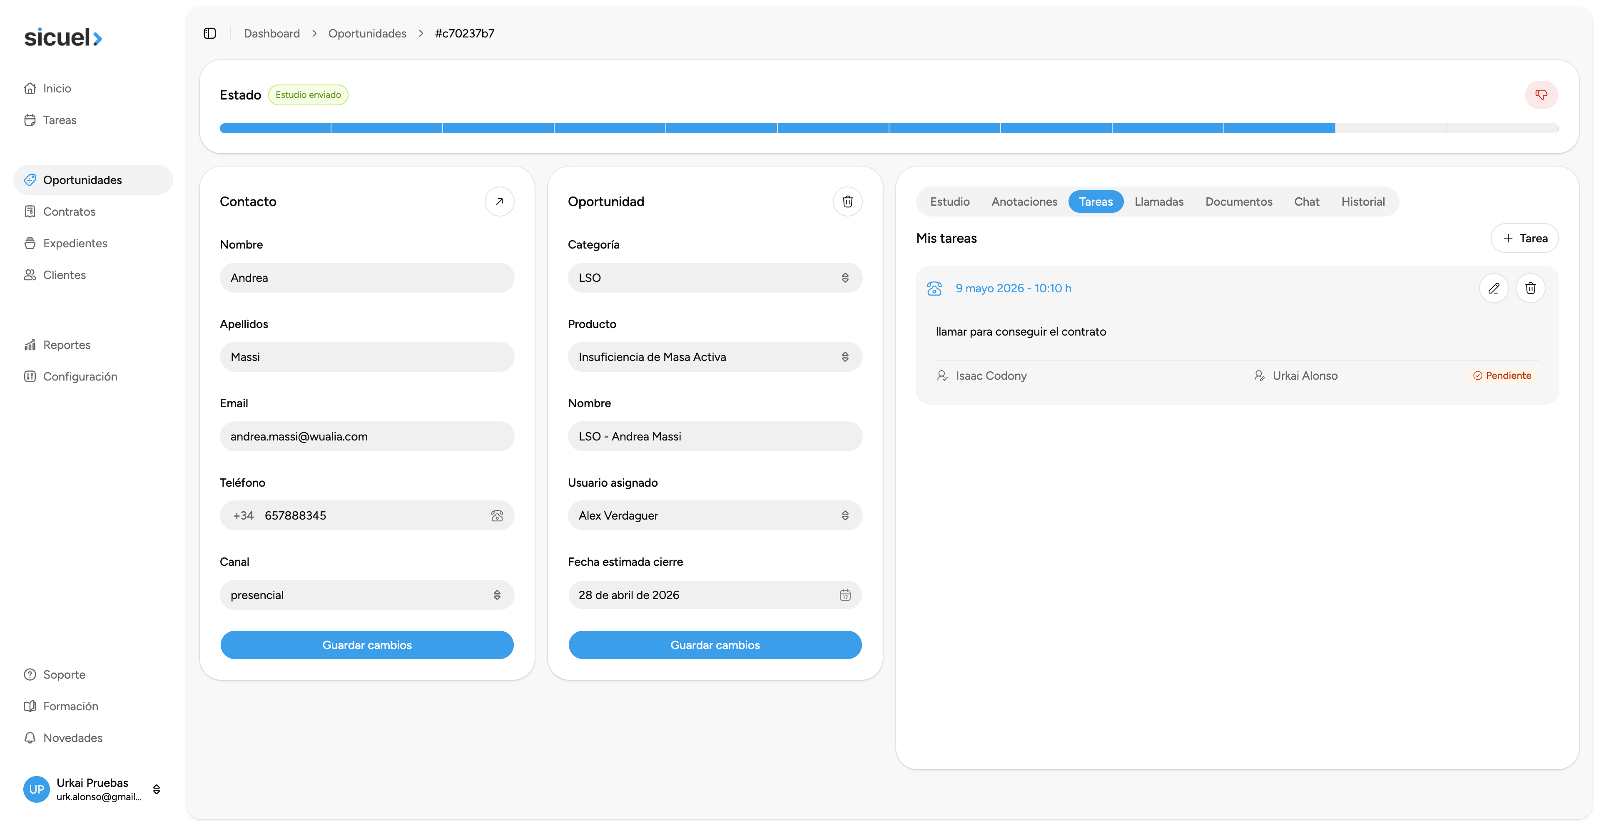This screenshot has width=1599, height=826.
Task: Click the task date 9 mayo 2026 - 10:10 h
Action: [1013, 289]
